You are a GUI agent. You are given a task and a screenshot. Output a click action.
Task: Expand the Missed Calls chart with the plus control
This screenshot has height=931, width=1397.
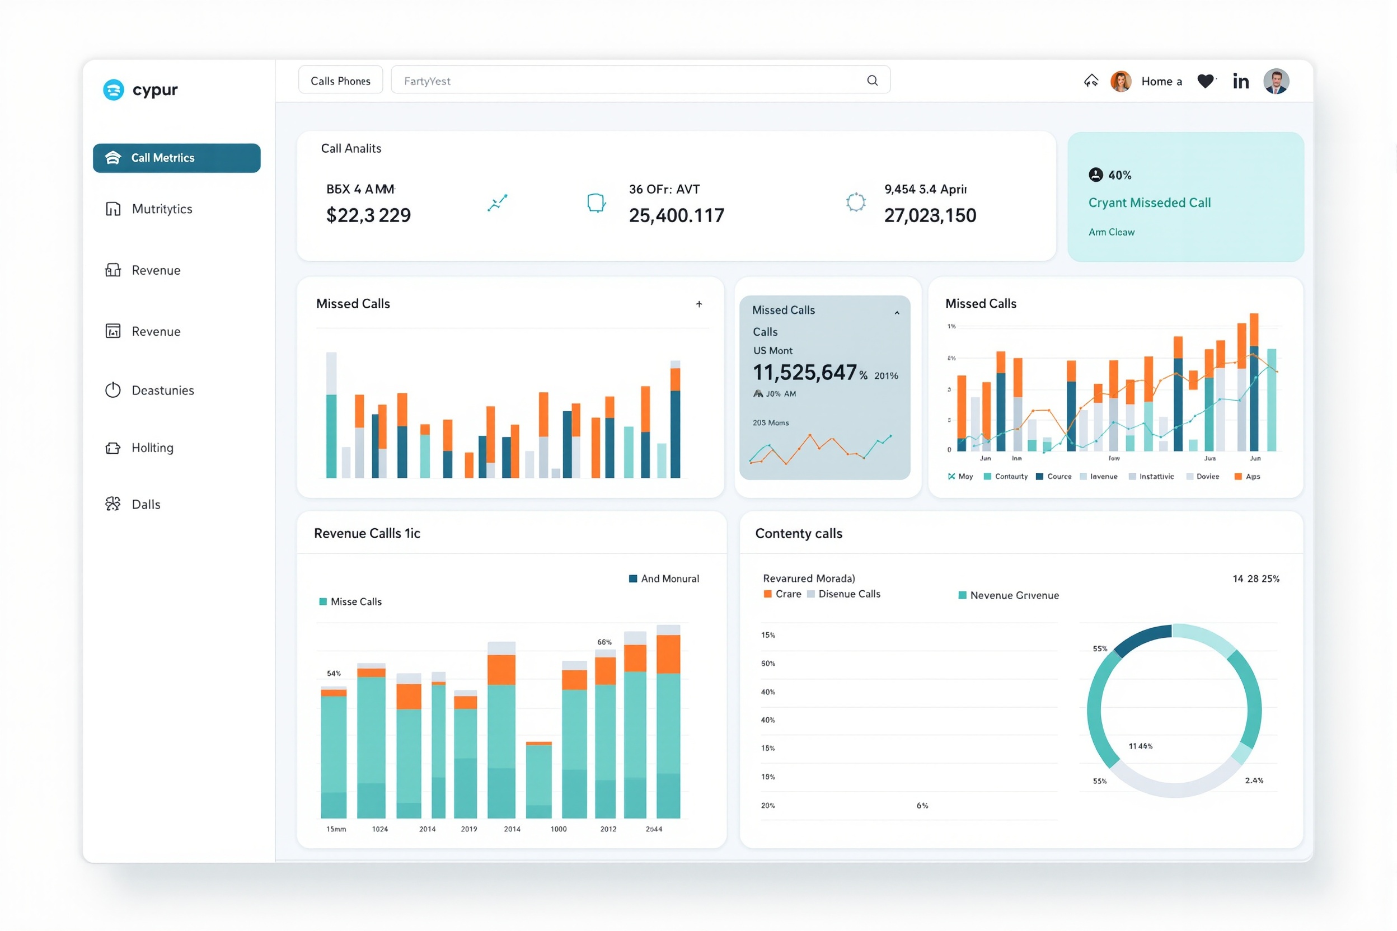[x=699, y=303]
